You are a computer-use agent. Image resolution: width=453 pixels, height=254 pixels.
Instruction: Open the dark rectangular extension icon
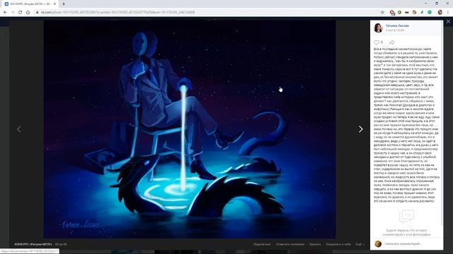(x=407, y=13)
